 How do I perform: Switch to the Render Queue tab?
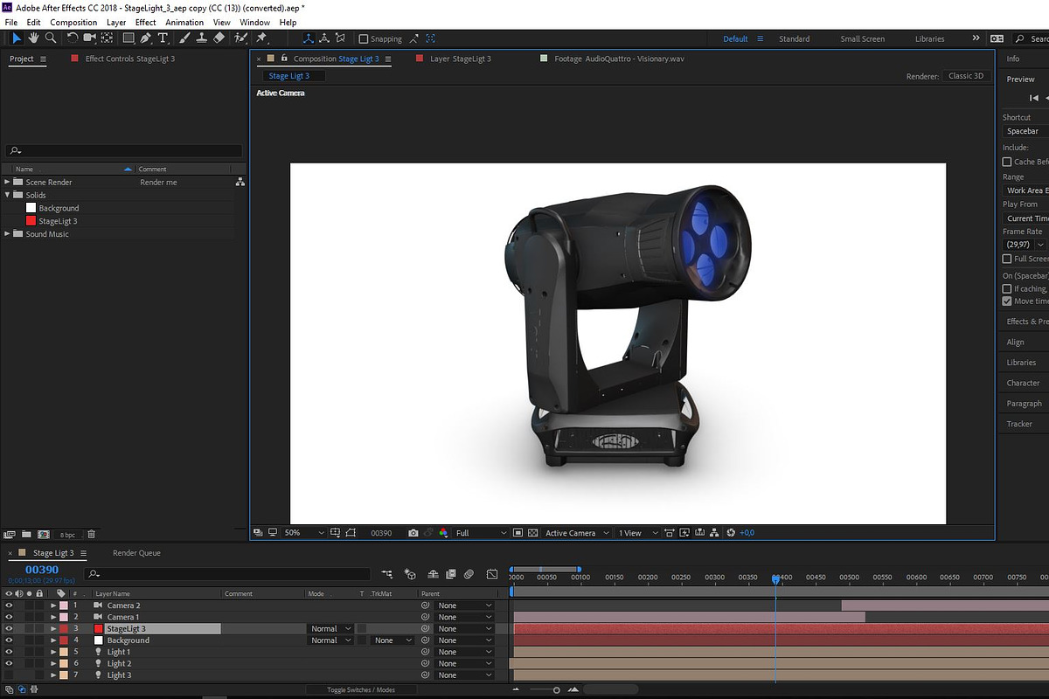[x=137, y=553]
